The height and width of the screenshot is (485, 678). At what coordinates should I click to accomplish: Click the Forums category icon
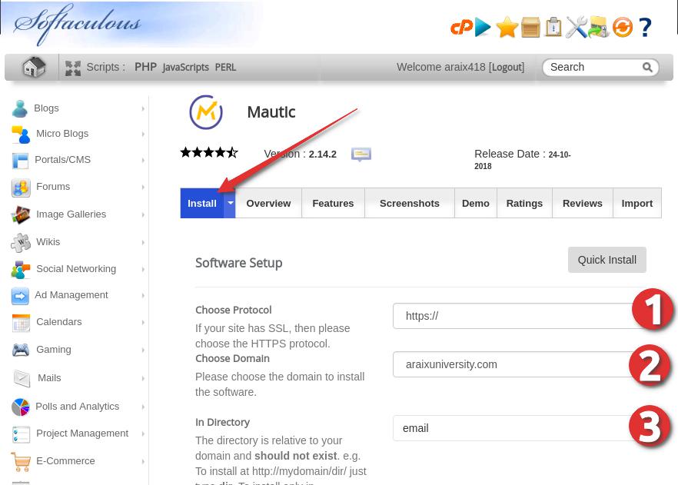(x=21, y=188)
